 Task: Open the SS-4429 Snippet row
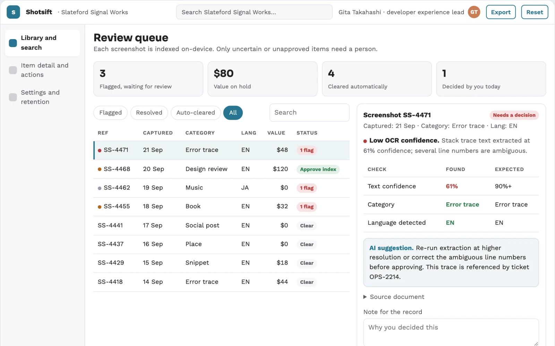tap(222, 263)
